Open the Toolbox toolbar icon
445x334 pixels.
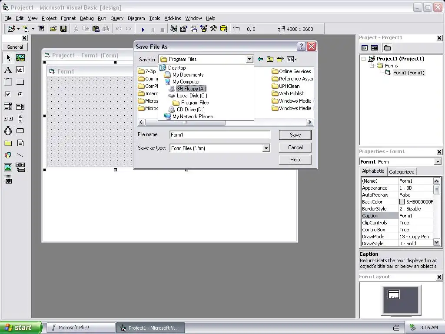click(x=214, y=29)
